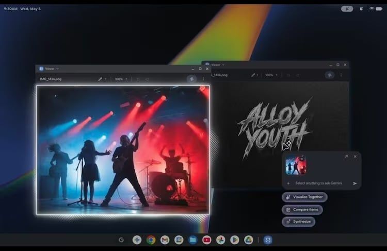
Task: Open Gmail from the shelf
Action: tap(165, 240)
